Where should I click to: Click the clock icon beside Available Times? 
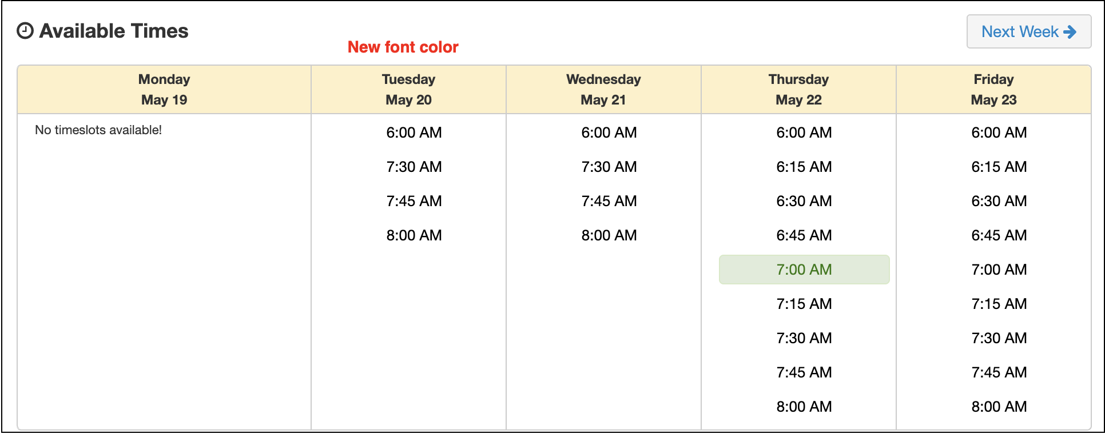(x=25, y=31)
